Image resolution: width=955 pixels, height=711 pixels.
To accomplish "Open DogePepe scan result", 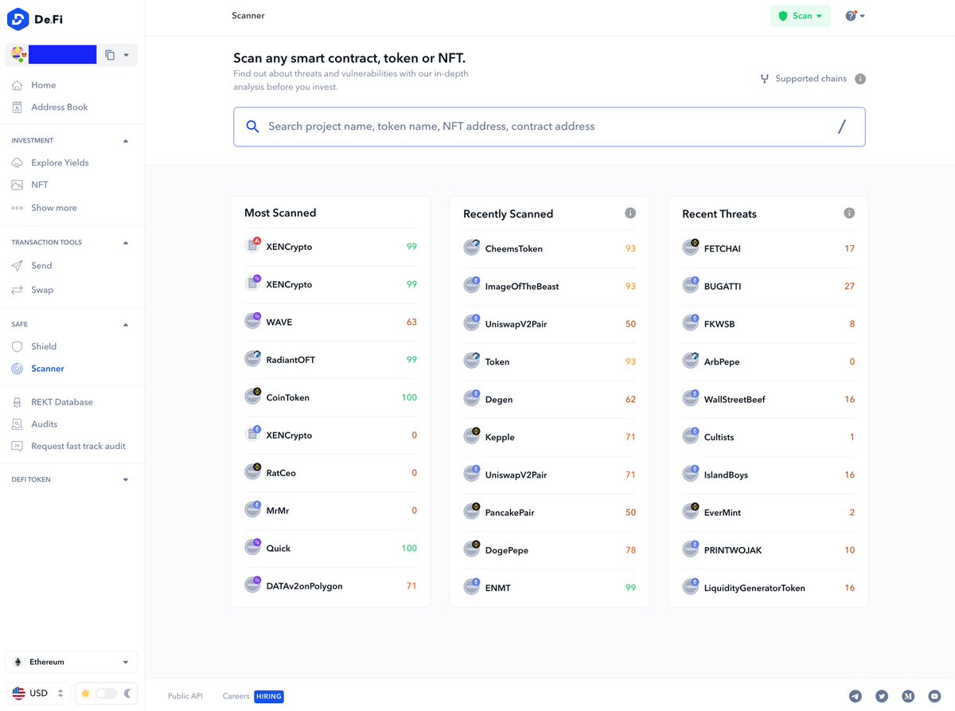I will click(549, 550).
